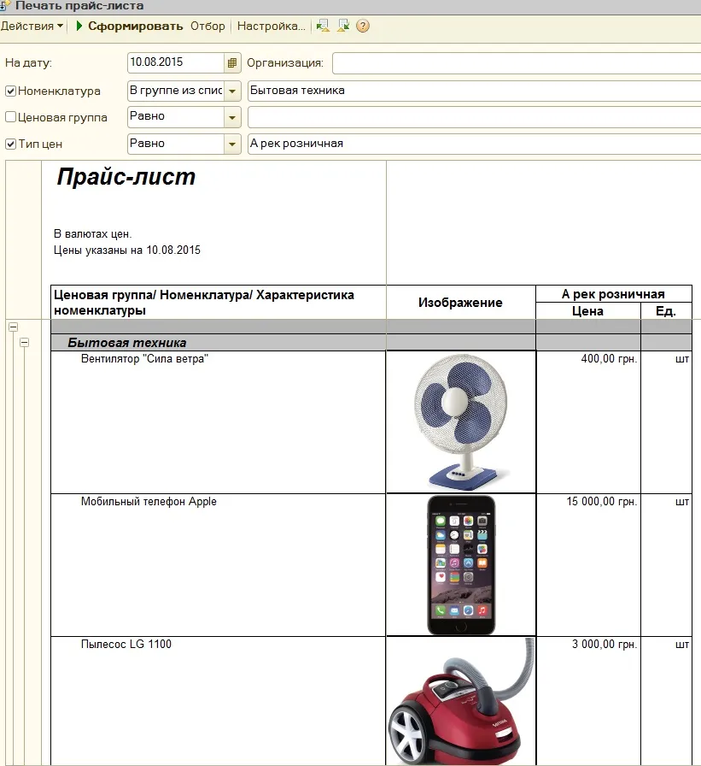Select the Мобильный телефон Apple cell

pyautogui.click(x=218, y=565)
